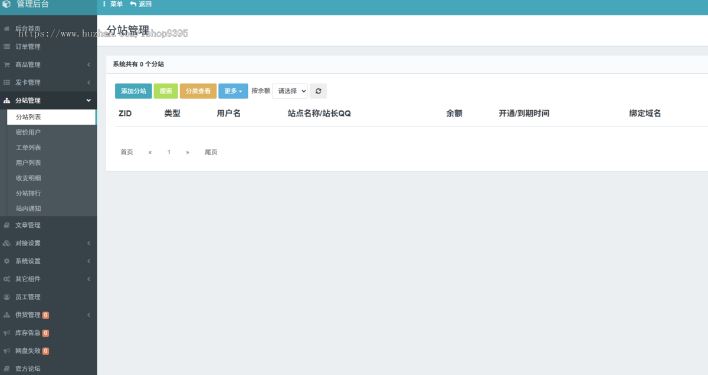This screenshot has width=708, height=375.
Task: Expand the 系统设置 submenu arrow
Action: tap(88, 261)
